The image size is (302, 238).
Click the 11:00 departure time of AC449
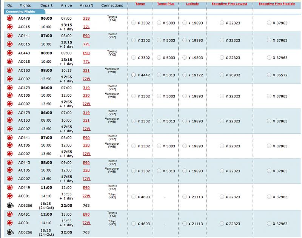click(x=46, y=187)
